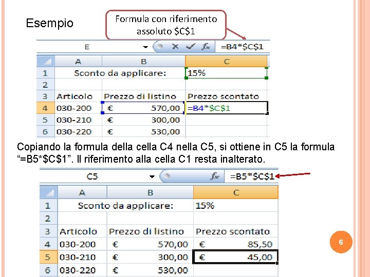Screen dimensions: 370x277
Task: Click select-all corner in sheet with name box E
Action: [x=46, y=62]
